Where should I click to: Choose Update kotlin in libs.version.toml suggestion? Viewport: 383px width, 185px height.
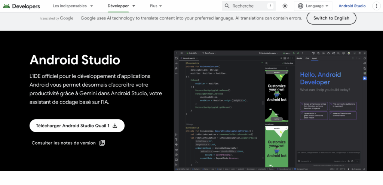[314, 116]
